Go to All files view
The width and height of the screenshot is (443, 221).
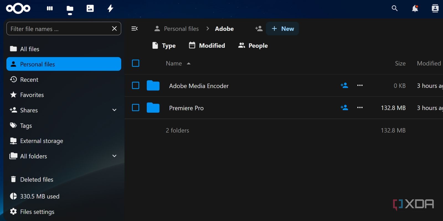[x=64, y=49]
